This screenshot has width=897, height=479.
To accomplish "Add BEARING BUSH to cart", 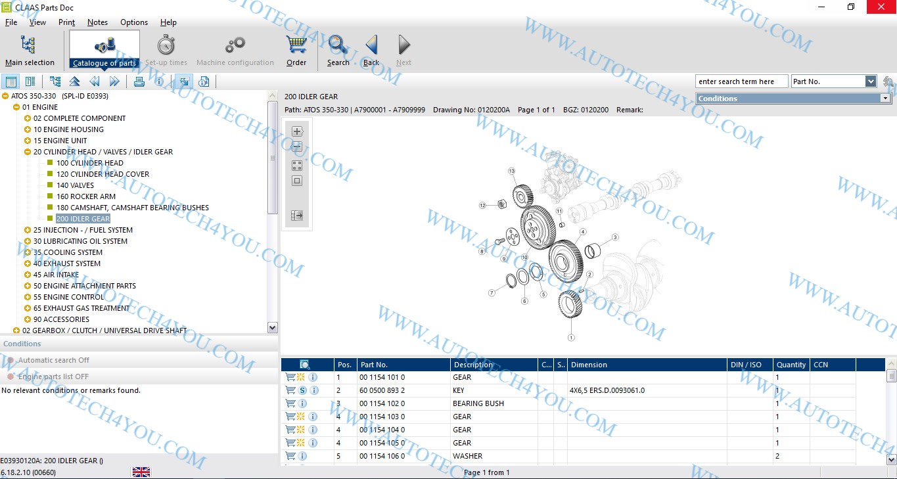I will coord(290,403).
